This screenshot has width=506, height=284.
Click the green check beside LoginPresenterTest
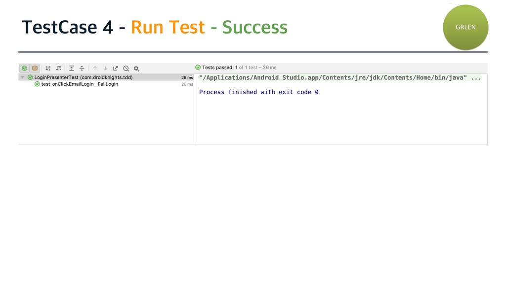[30, 77]
